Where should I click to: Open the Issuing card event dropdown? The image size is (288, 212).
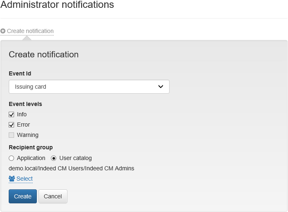tap(89, 87)
